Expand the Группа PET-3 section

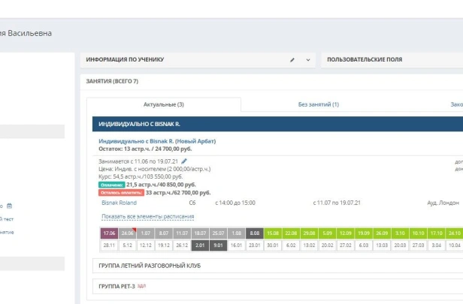tap(117, 286)
